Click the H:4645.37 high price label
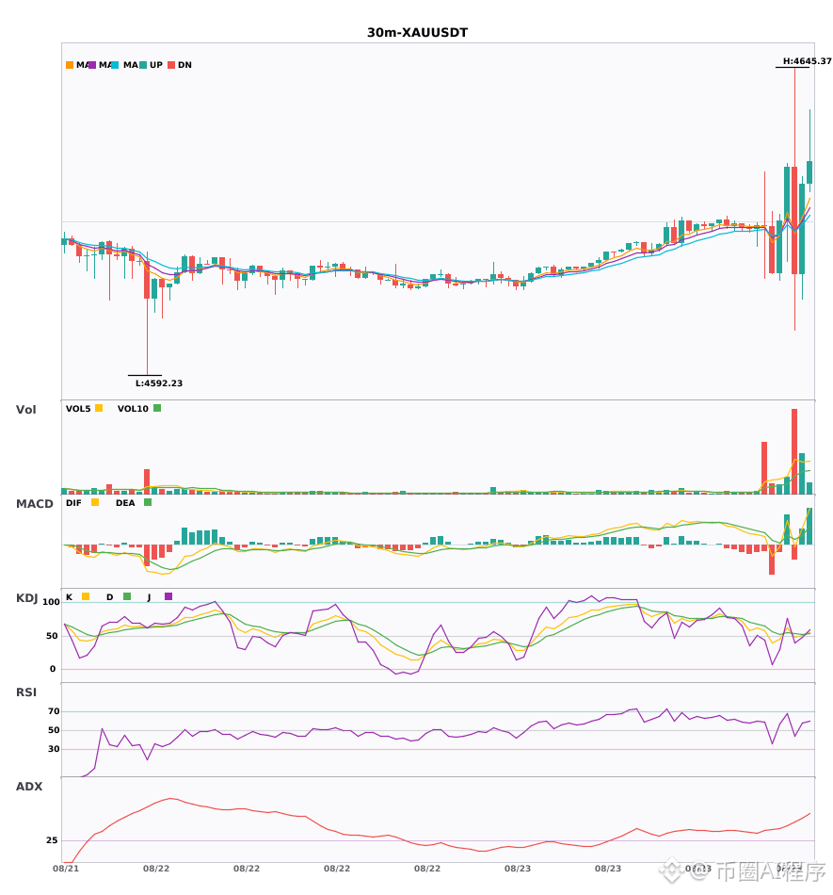 tap(807, 61)
